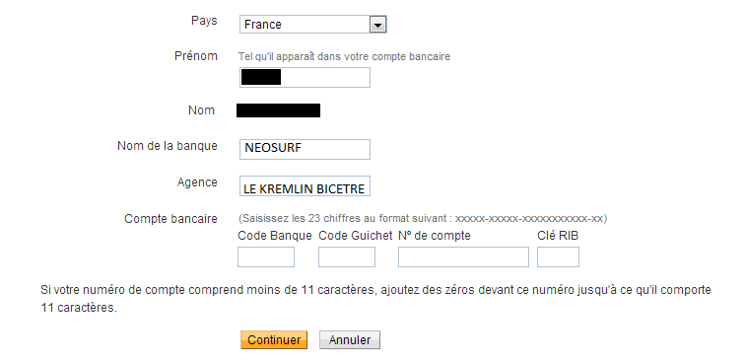Click the Nom de la banque label
The image size is (747, 363).
coord(168,146)
